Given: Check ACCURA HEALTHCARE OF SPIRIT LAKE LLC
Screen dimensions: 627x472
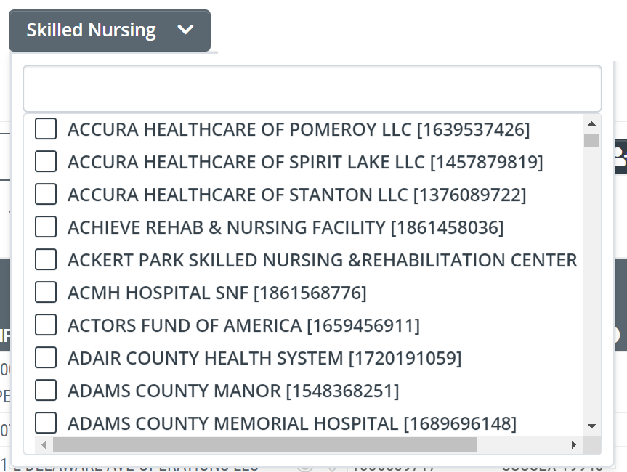Looking at the screenshot, I should coord(46,161).
